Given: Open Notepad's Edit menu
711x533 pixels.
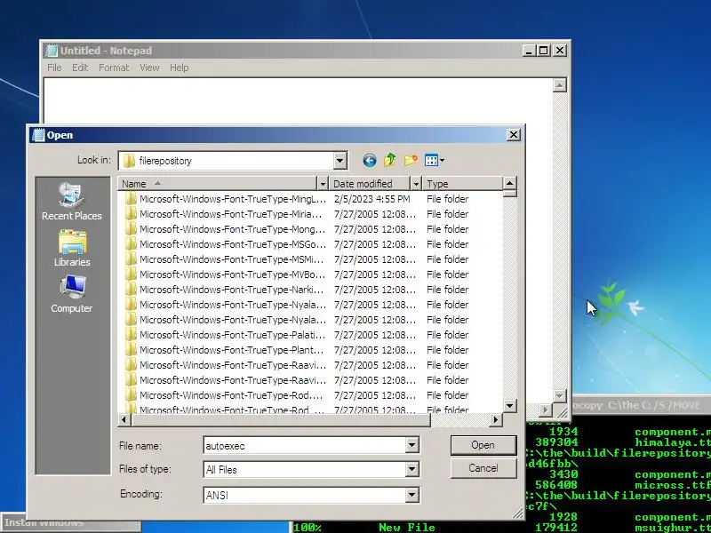Looking at the screenshot, I should 80,68.
